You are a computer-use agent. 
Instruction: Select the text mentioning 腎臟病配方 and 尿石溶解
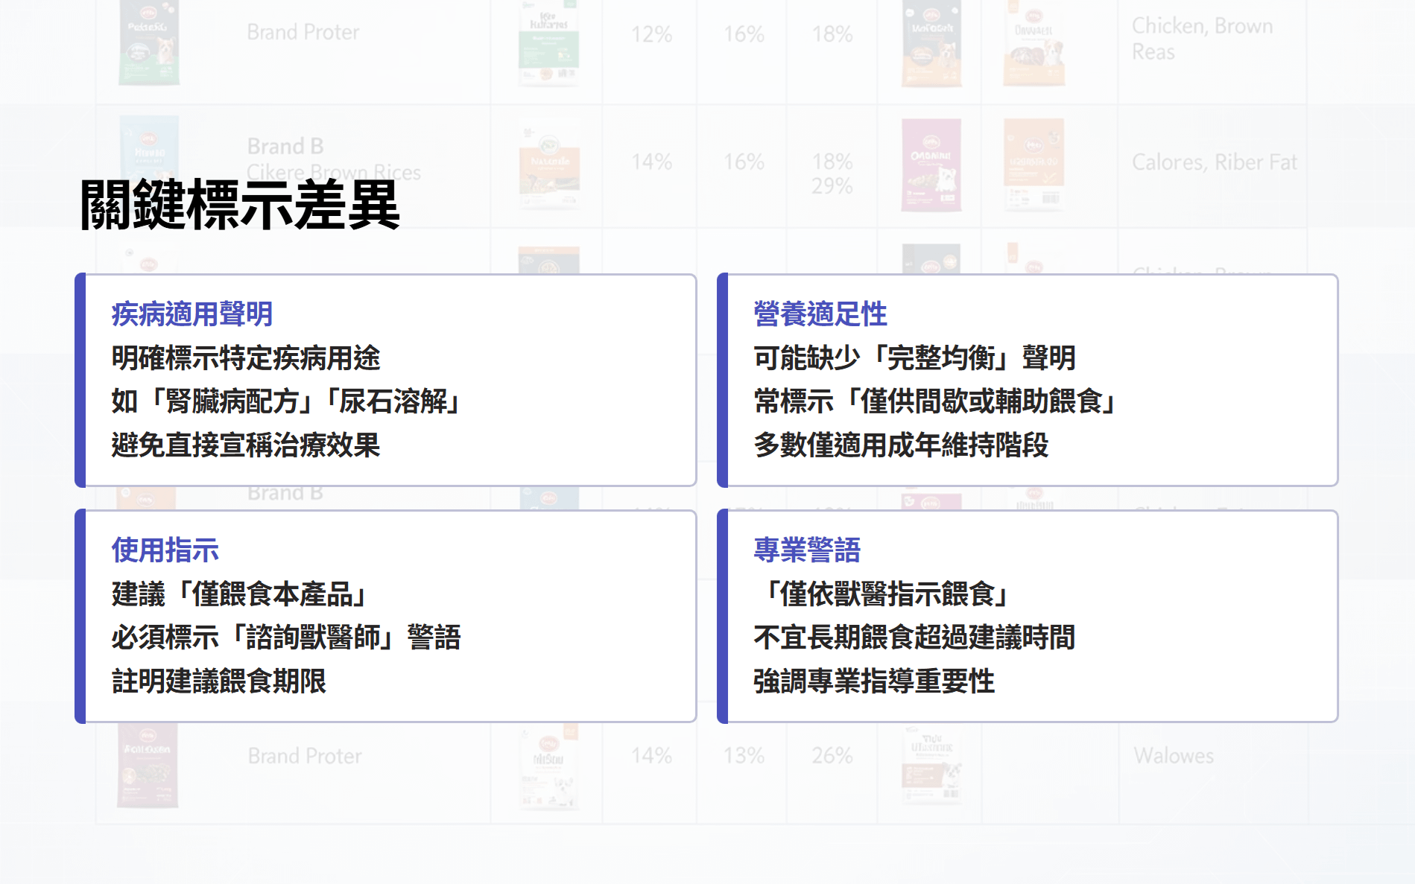pos(288,401)
